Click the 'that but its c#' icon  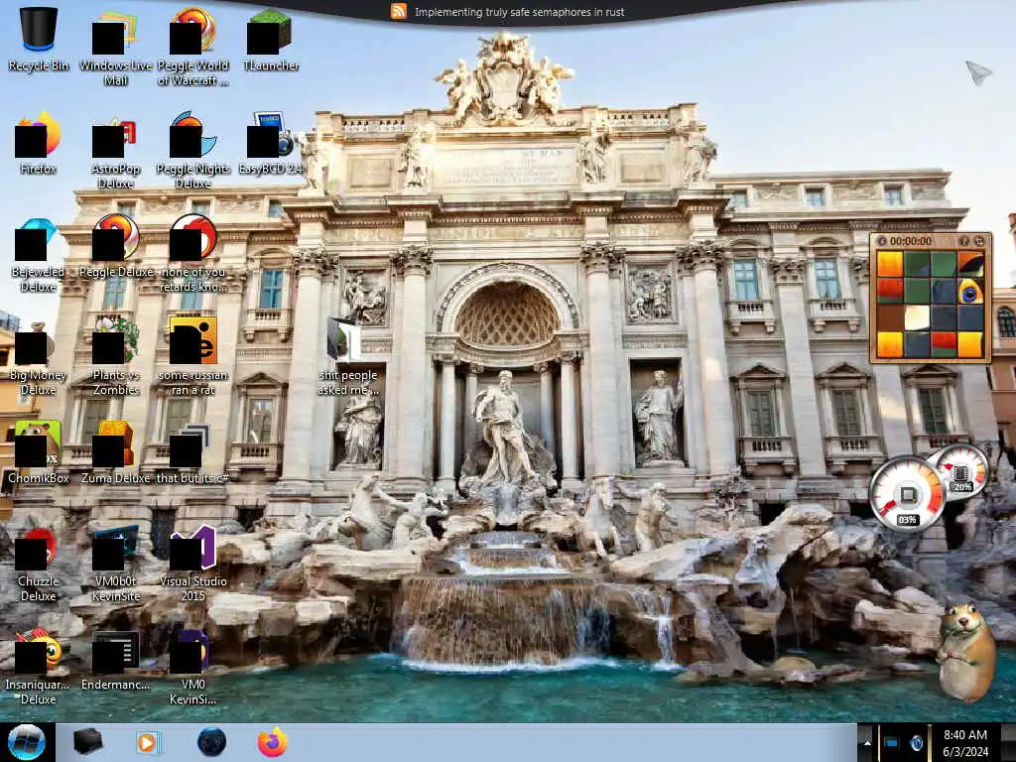pos(193,452)
